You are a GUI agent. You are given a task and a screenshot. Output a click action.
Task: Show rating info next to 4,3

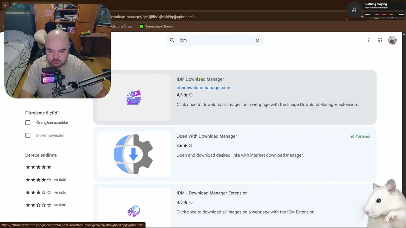[x=191, y=95]
